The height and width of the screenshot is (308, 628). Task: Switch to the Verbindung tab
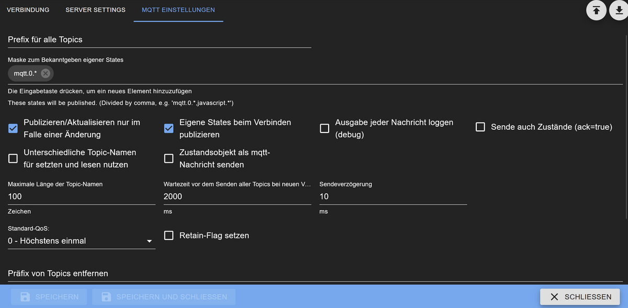(x=28, y=10)
